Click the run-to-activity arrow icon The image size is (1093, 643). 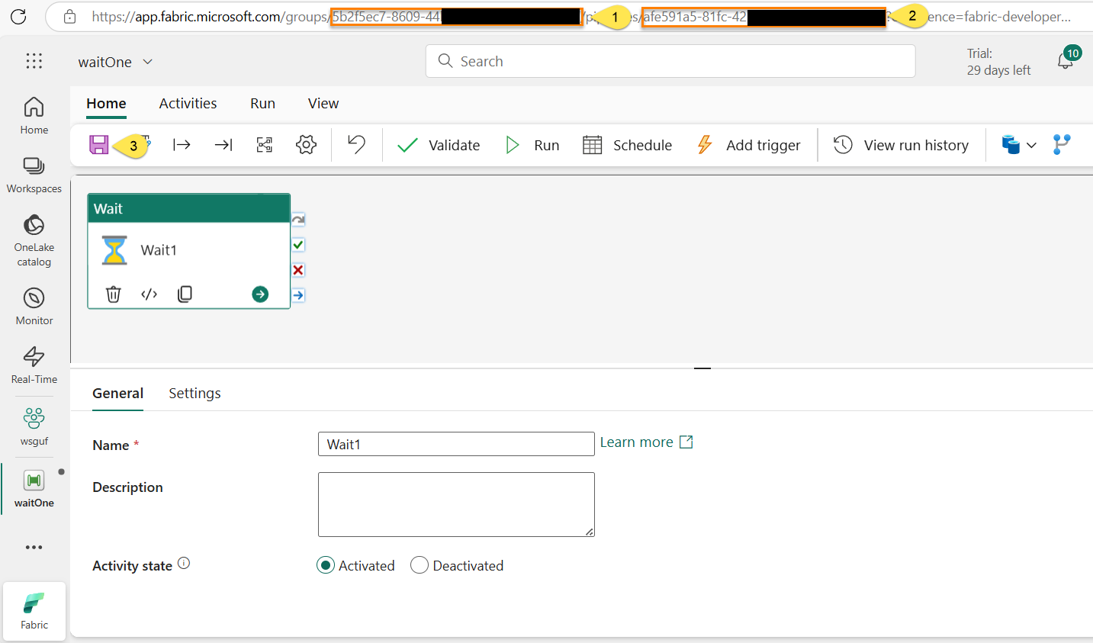223,145
